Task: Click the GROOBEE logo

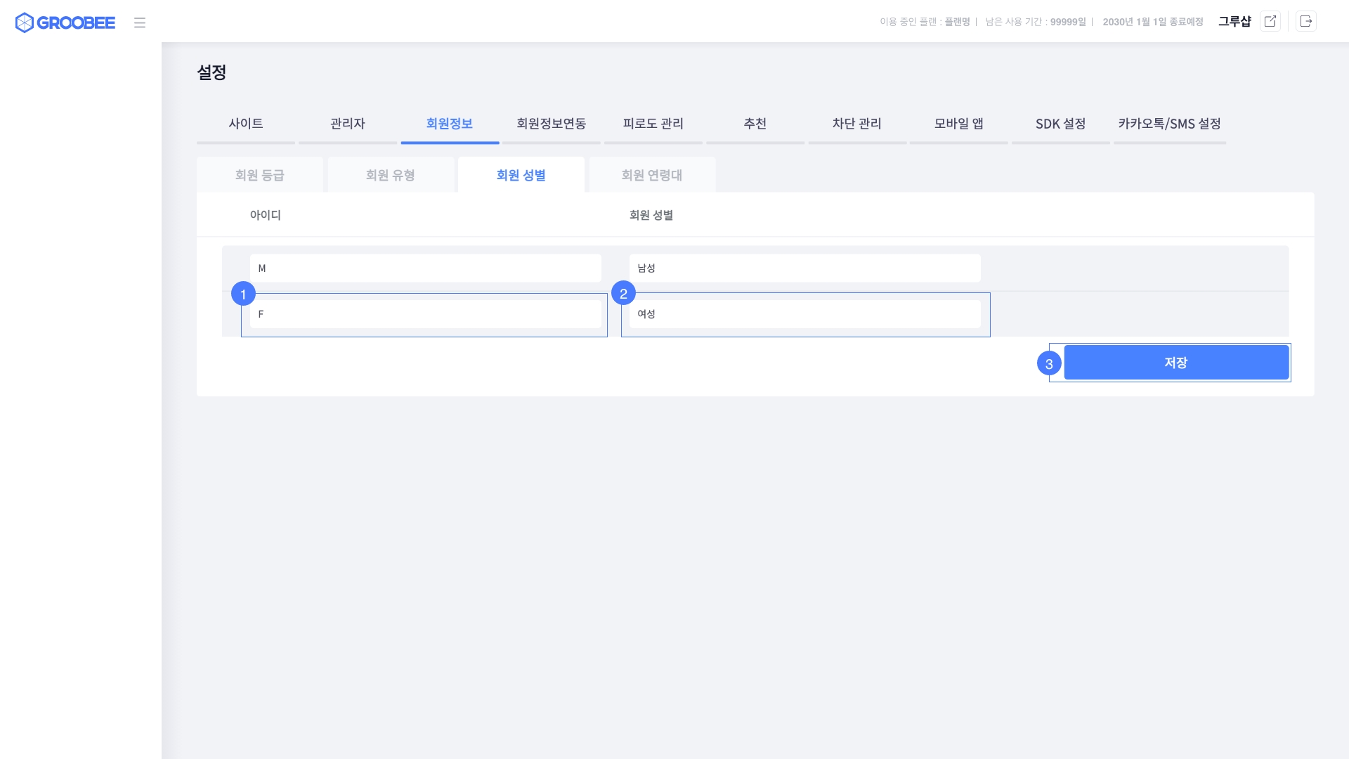Action: coord(65,22)
